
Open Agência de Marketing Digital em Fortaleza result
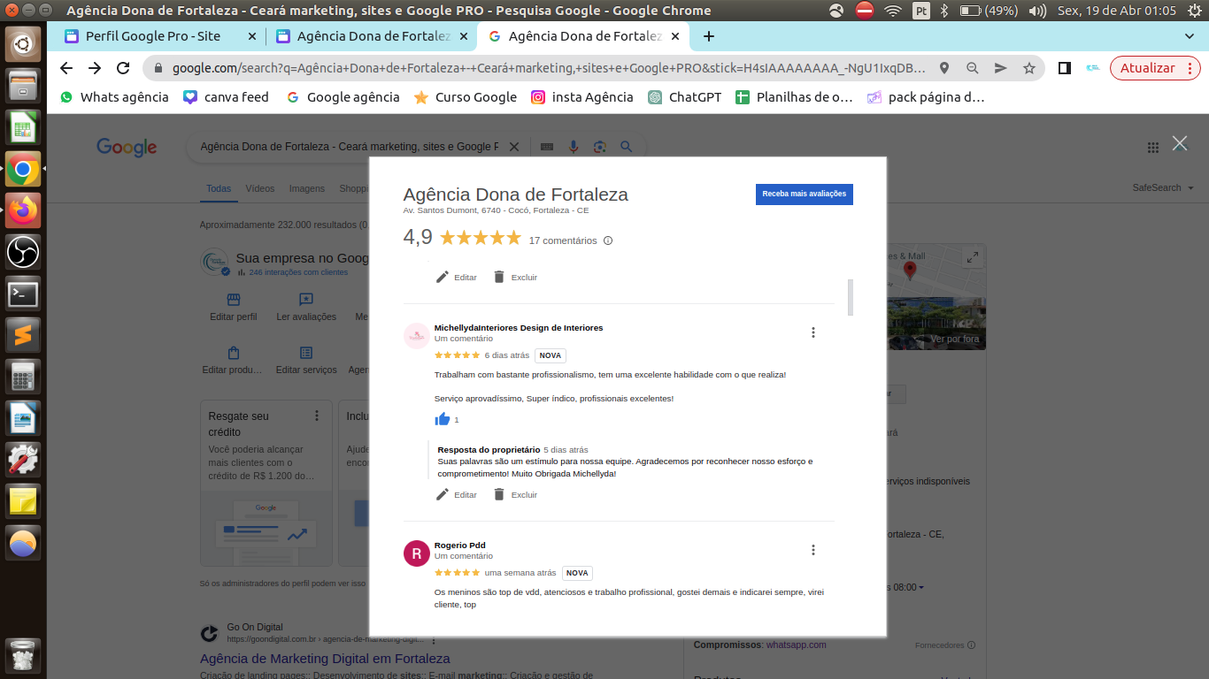325,659
